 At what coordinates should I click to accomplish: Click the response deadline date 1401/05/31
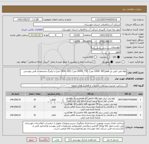106,35
